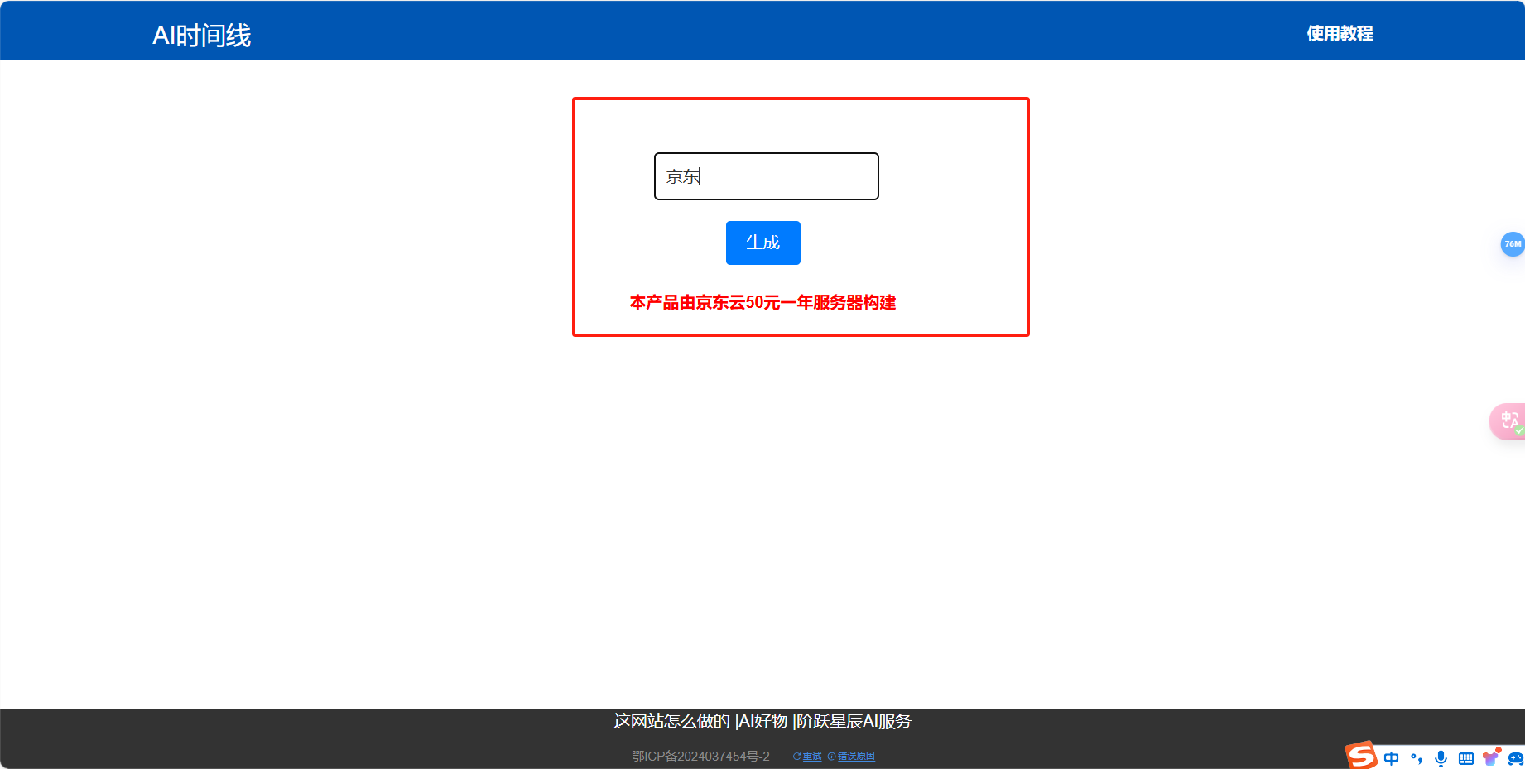Click the info icon beside 错误原因

click(x=832, y=756)
